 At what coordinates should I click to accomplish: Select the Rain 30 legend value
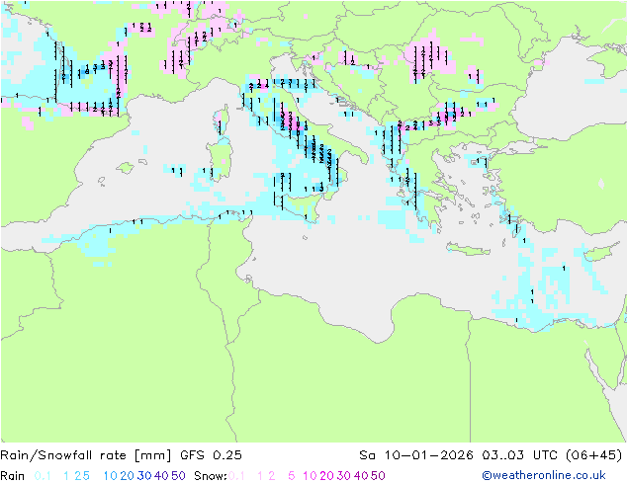tap(144, 476)
